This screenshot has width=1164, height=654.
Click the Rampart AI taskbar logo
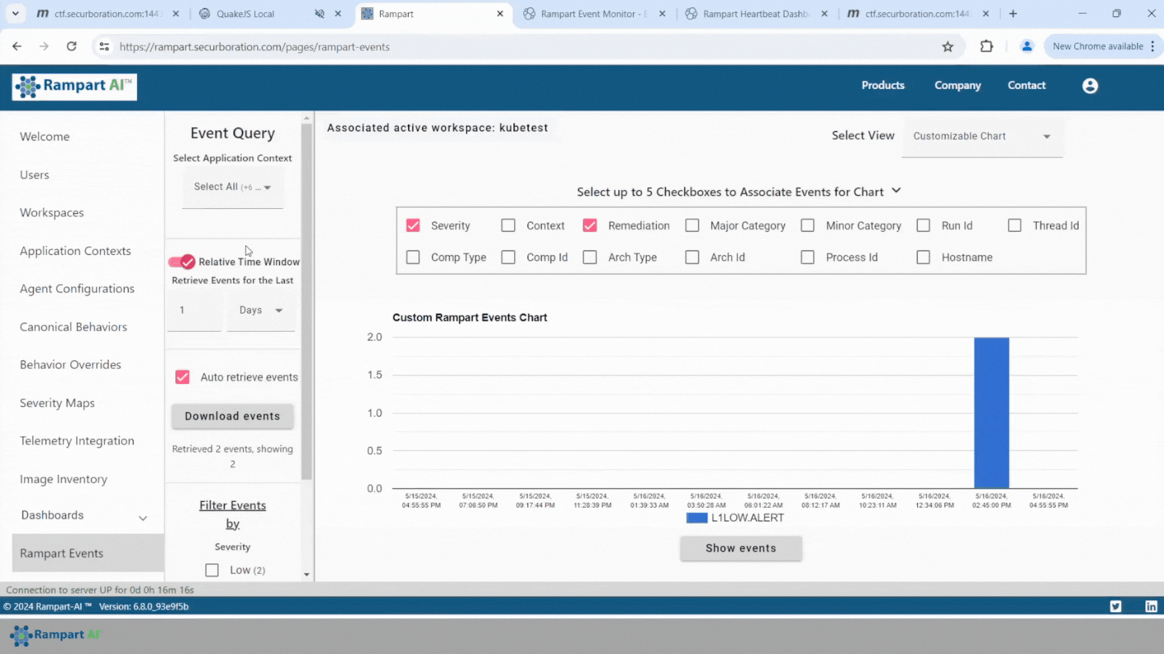(55, 635)
